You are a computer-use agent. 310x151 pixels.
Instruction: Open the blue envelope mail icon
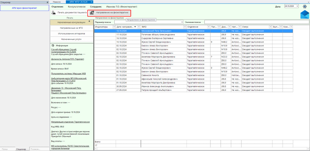coord(304,15)
